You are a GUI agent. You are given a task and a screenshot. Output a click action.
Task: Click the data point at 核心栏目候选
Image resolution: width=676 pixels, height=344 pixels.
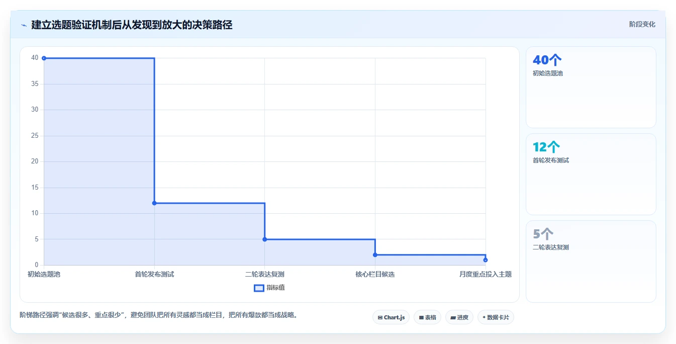pos(375,255)
